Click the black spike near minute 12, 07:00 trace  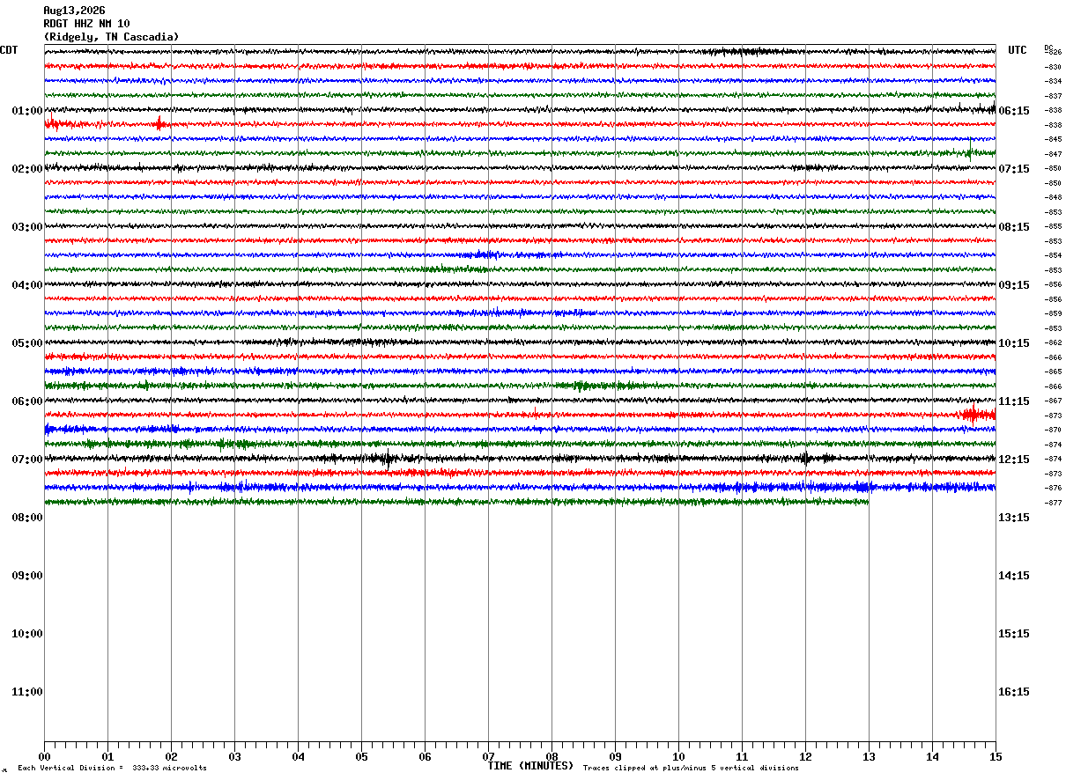coord(805,458)
